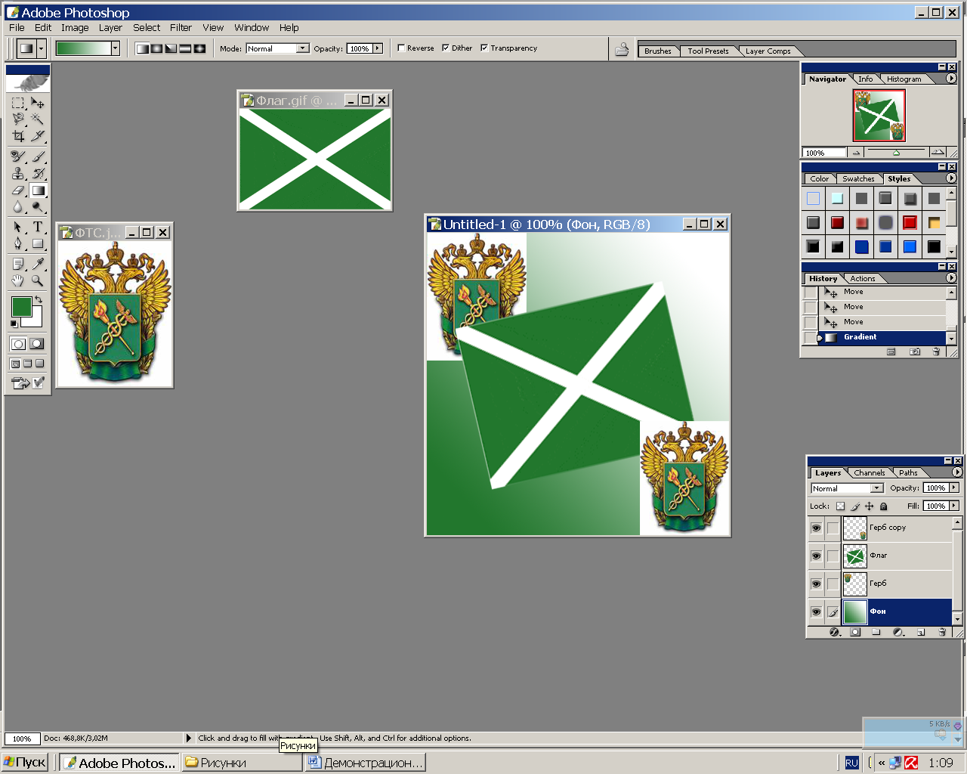
Task: Open the Пуск start button
Action: (x=25, y=763)
